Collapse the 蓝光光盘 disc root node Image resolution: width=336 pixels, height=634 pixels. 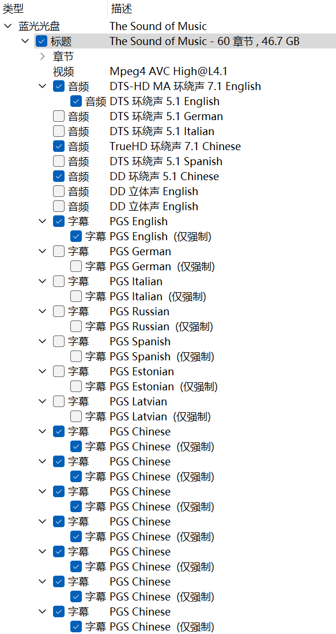tap(7, 27)
